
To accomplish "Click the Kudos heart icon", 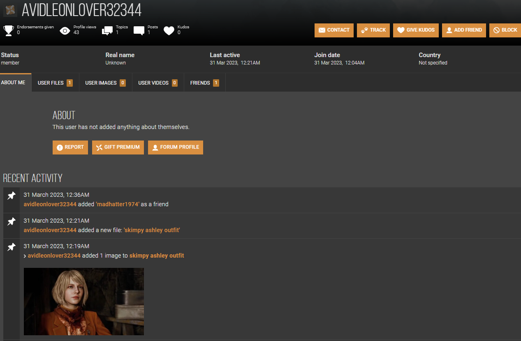I will tap(169, 30).
